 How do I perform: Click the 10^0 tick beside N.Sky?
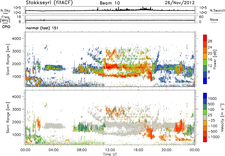[x=17, y=13]
